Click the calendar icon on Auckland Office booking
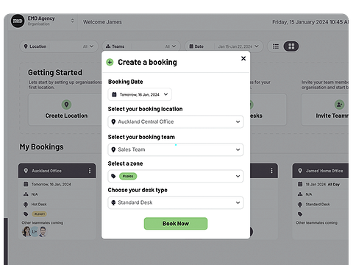Image resolution: width=353 pixels, height=265 pixels. pos(26,184)
